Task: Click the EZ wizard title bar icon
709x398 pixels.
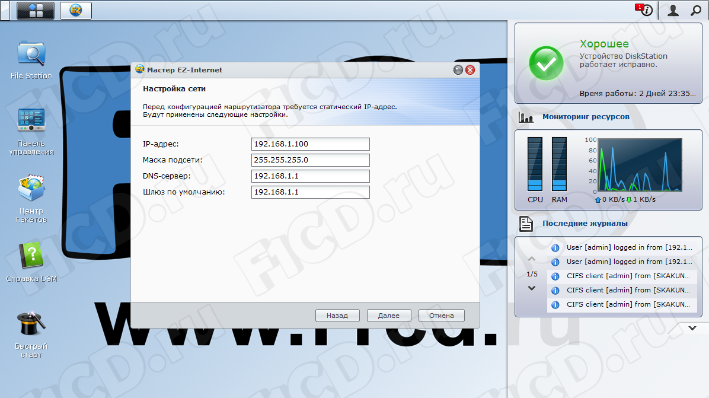Action: pos(140,69)
